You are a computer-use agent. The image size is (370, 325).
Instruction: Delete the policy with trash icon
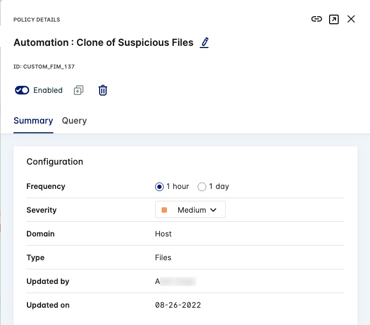point(103,91)
